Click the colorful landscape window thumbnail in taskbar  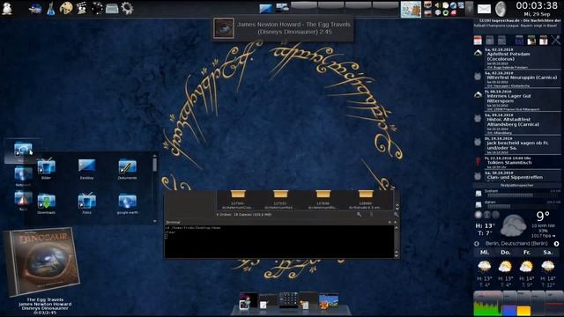[x=329, y=301]
